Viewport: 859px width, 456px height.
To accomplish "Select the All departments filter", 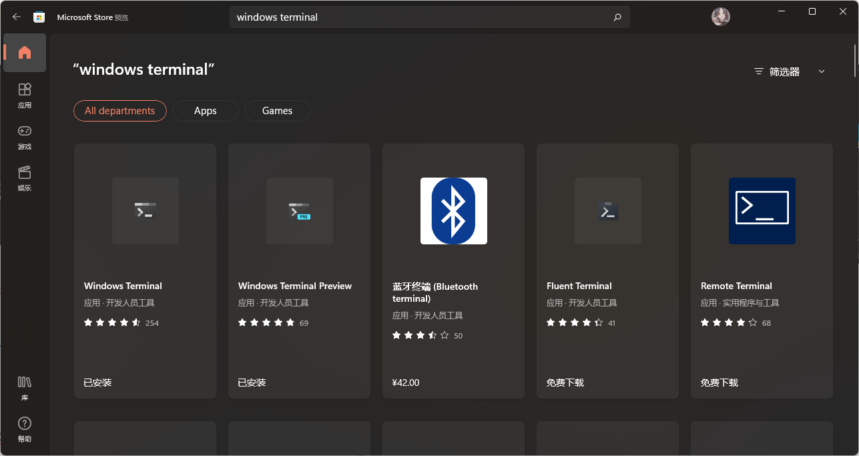I will point(119,110).
